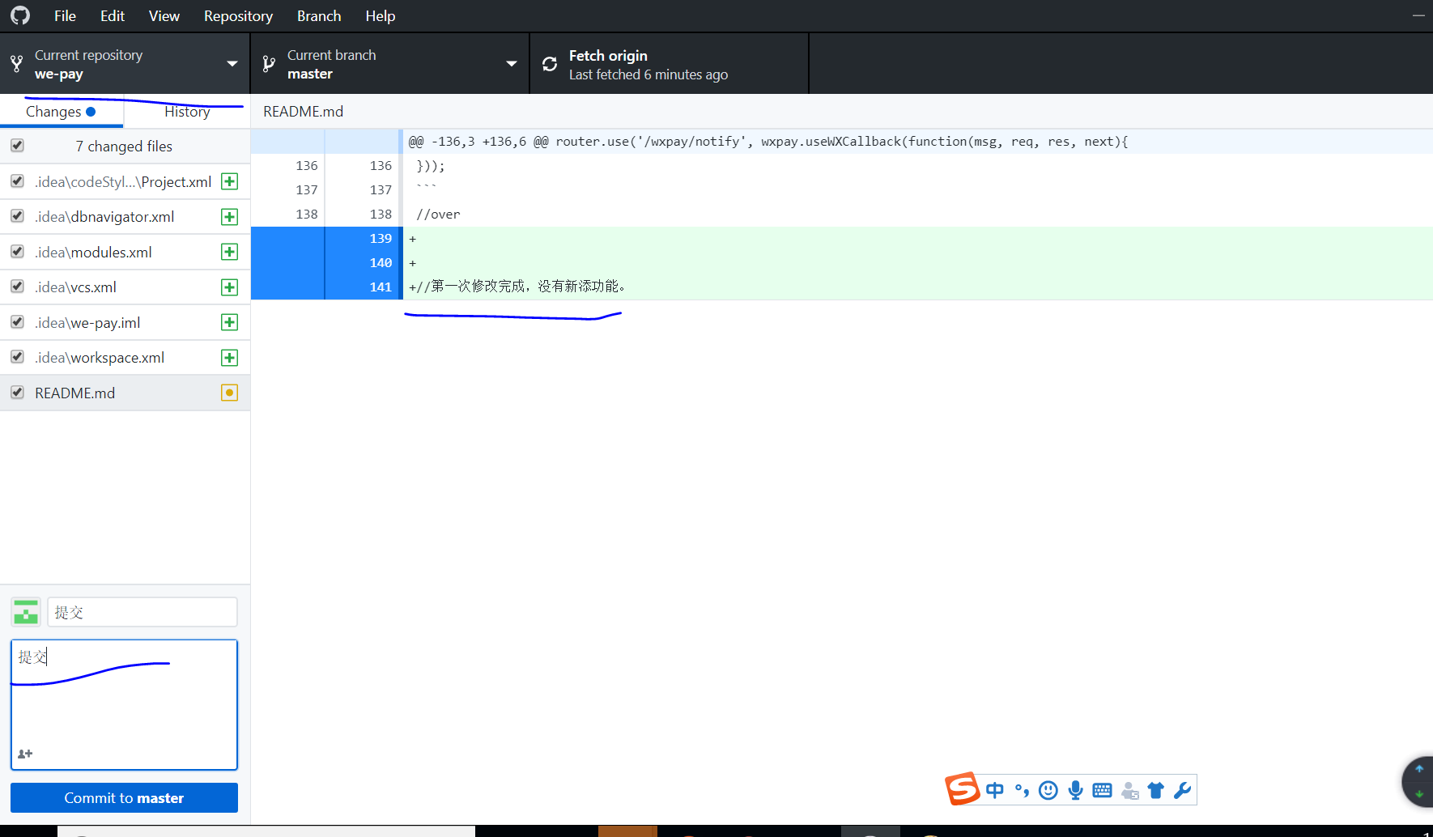Click the commit summary input field
Image resolution: width=1433 pixels, height=837 pixels.
(x=142, y=612)
